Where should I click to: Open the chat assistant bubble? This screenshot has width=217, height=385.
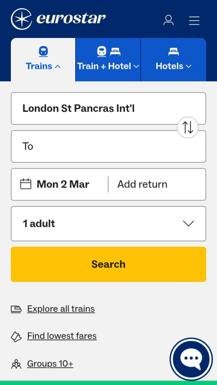click(191, 359)
